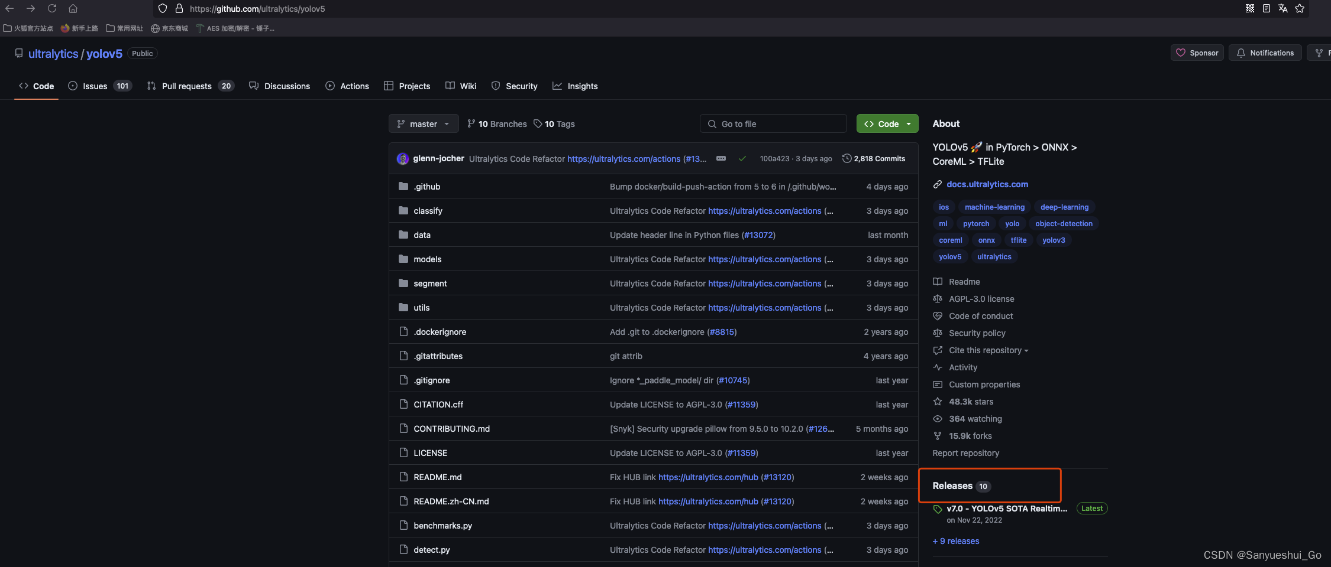Open the .dockerignore file
The image size is (1331, 567).
[x=440, y=332]
